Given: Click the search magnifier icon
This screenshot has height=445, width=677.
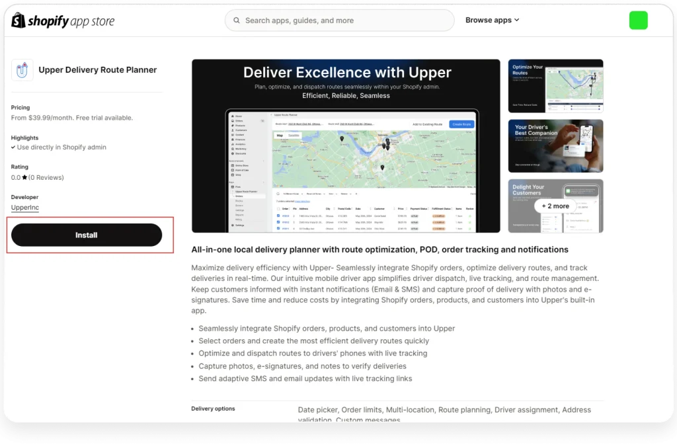Looking at the screenshot, I should click(x=237, y=20).
